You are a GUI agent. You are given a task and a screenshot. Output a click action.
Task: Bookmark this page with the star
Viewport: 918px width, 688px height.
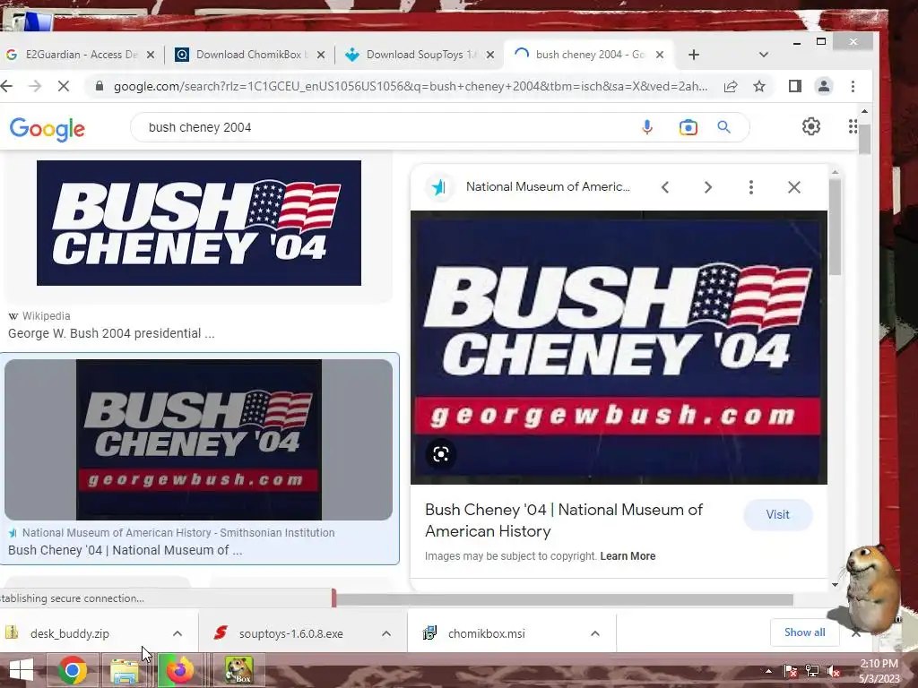tap(759, 87)
